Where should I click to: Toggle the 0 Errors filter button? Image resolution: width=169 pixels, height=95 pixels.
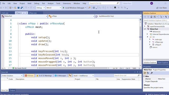[x=29, y=76]
